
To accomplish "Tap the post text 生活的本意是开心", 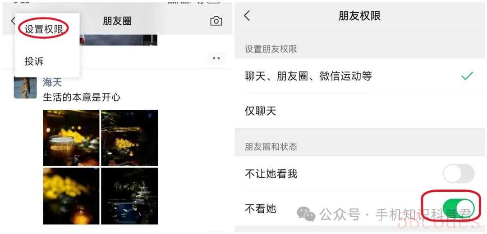I will [82, 98].
